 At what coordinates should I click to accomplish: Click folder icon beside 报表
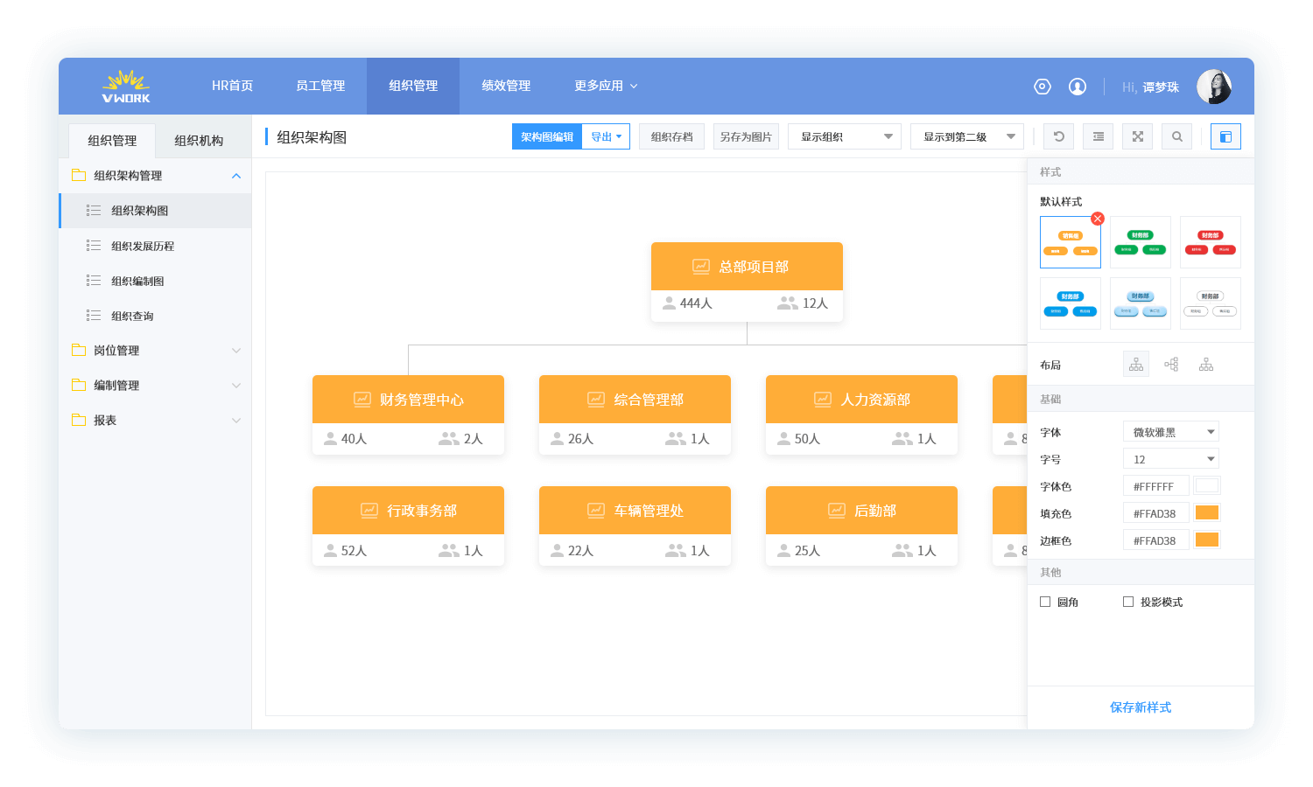click(79, 420)
